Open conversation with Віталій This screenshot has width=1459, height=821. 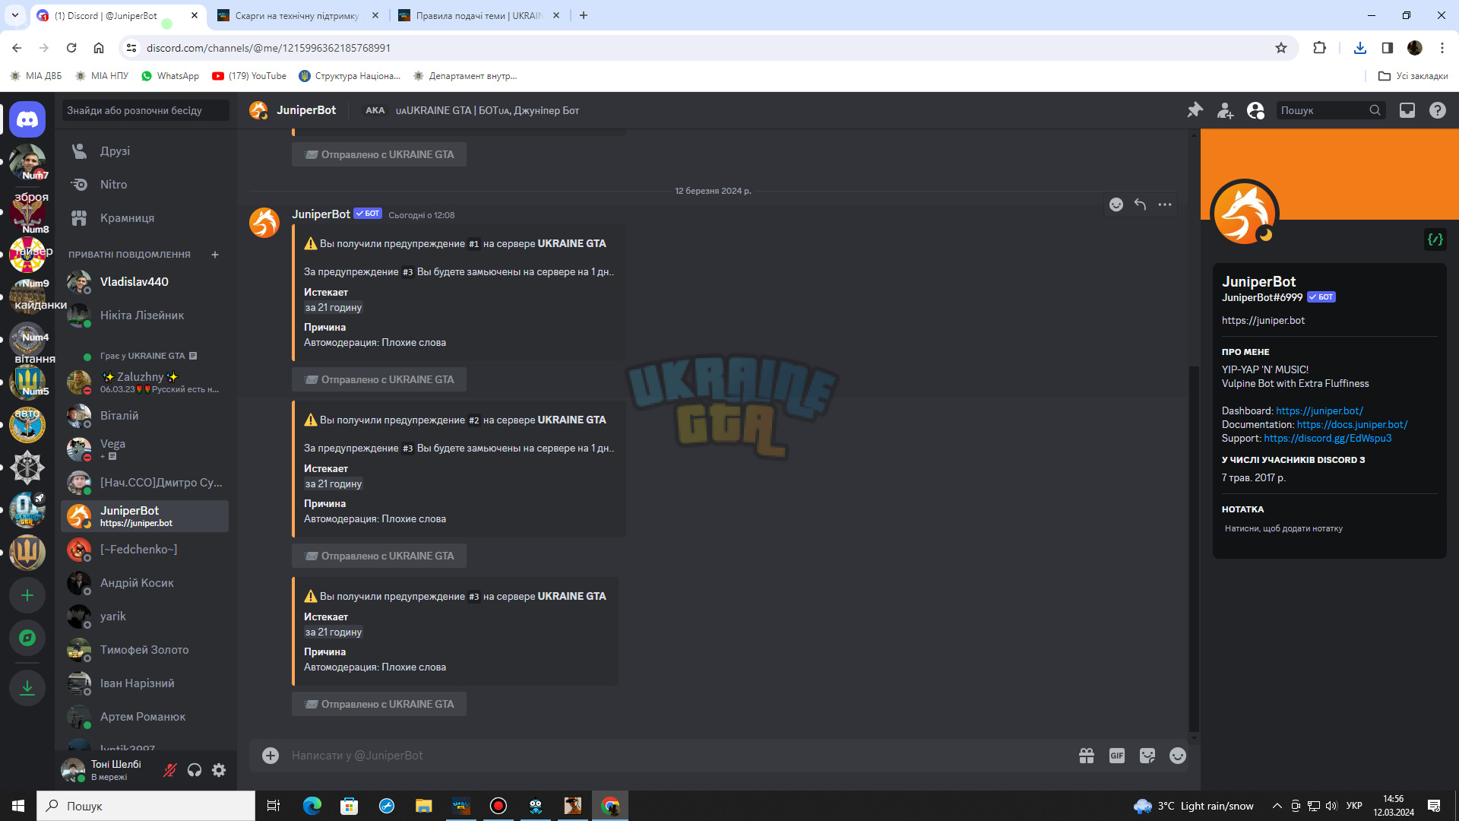coord(144,416)
